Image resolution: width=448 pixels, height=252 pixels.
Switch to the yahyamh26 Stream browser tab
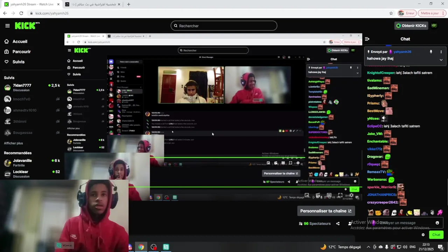(x=32, y=4)
